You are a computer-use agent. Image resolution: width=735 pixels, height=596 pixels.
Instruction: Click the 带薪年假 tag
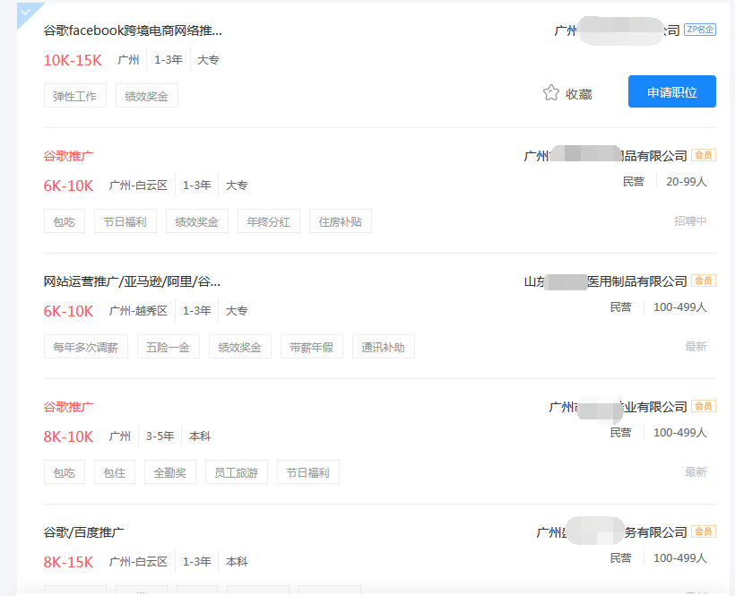pyautogui.click(x=312, y=347)
